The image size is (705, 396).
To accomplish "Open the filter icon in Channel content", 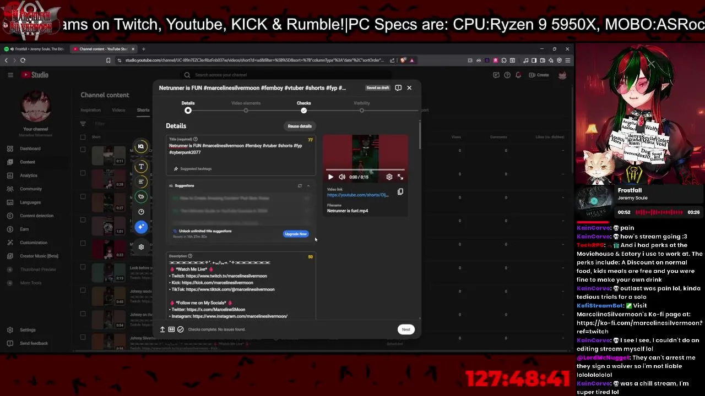I will point(83,124).
